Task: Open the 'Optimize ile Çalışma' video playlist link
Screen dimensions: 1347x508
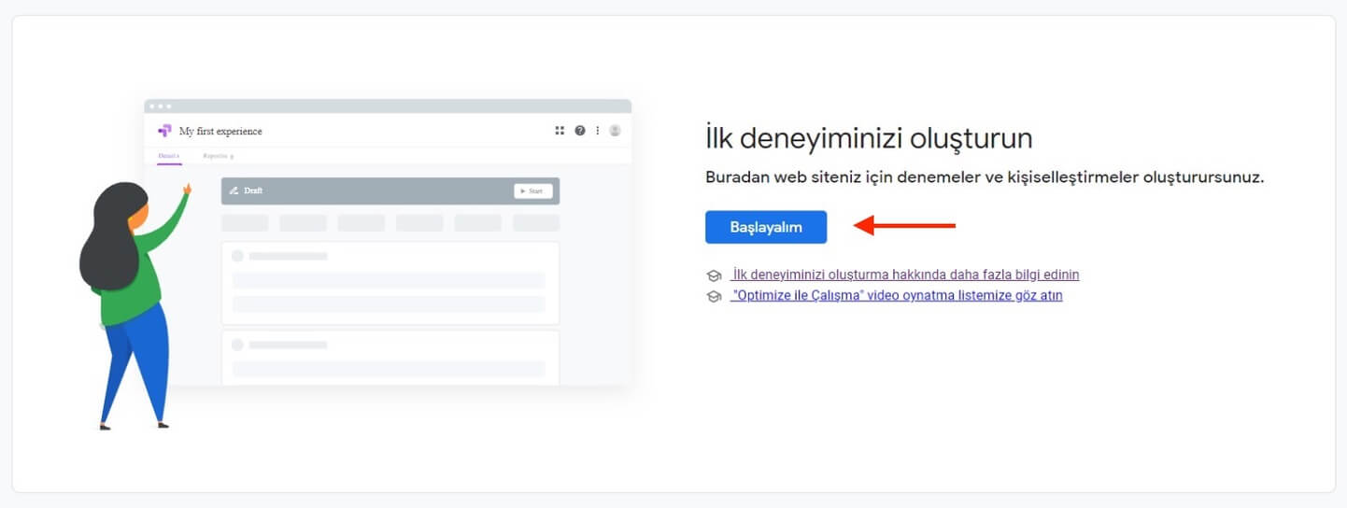Action: coord(896,295)
